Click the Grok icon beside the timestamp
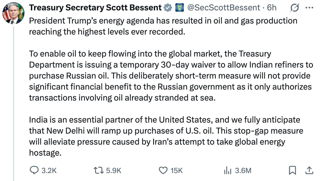The width and height of the screenshot is (321, 181). (294, 8)
